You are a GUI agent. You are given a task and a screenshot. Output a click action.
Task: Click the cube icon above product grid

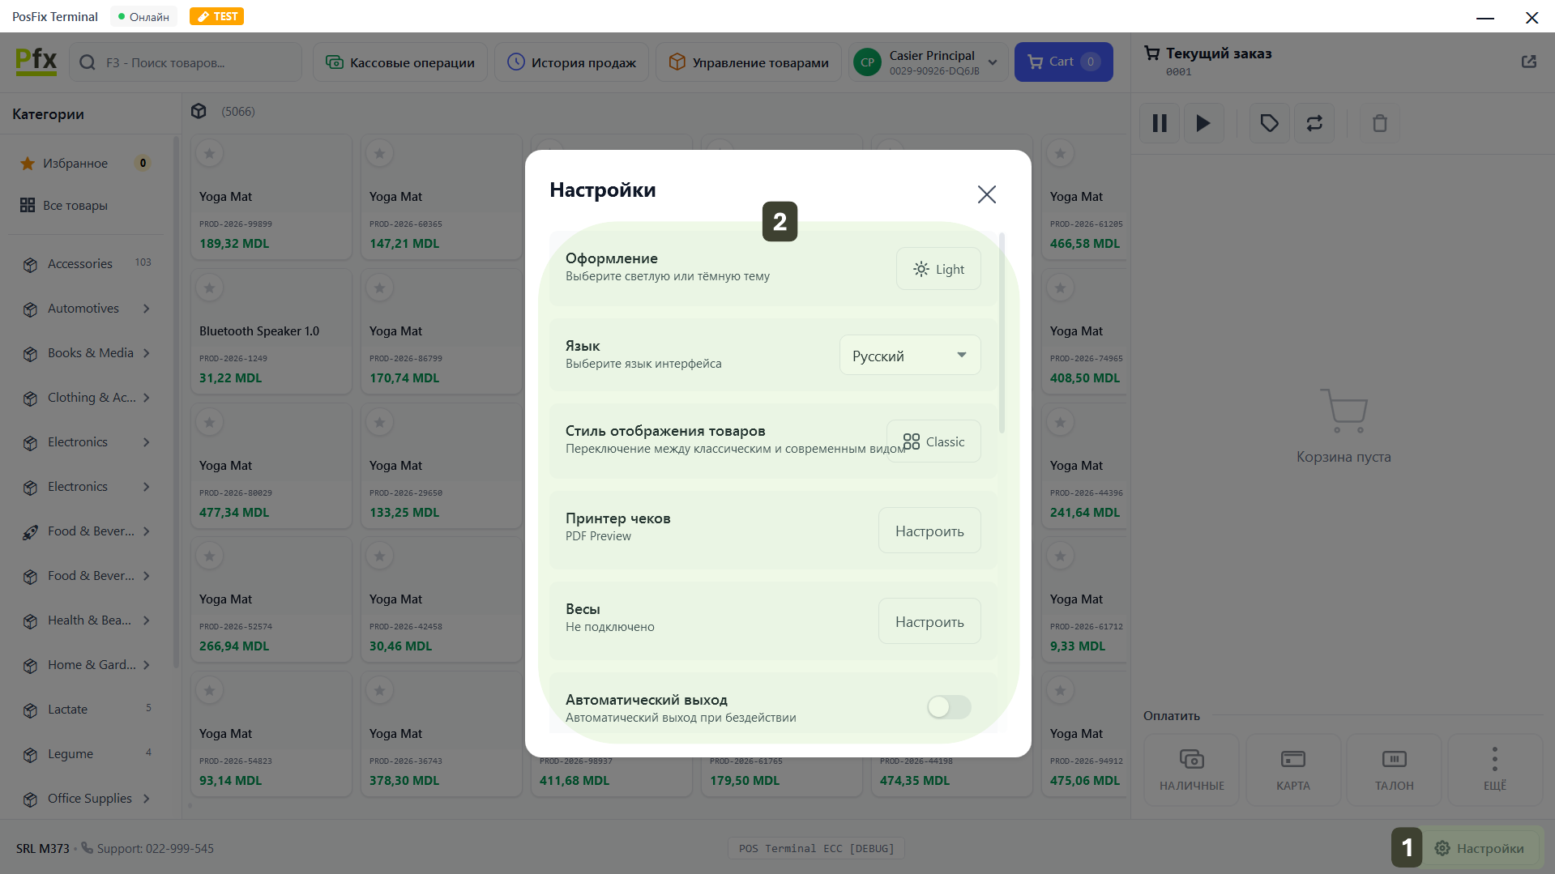199,111
